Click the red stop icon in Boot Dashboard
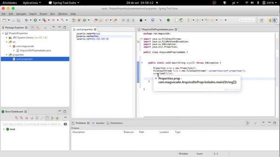 coord(27,118)
